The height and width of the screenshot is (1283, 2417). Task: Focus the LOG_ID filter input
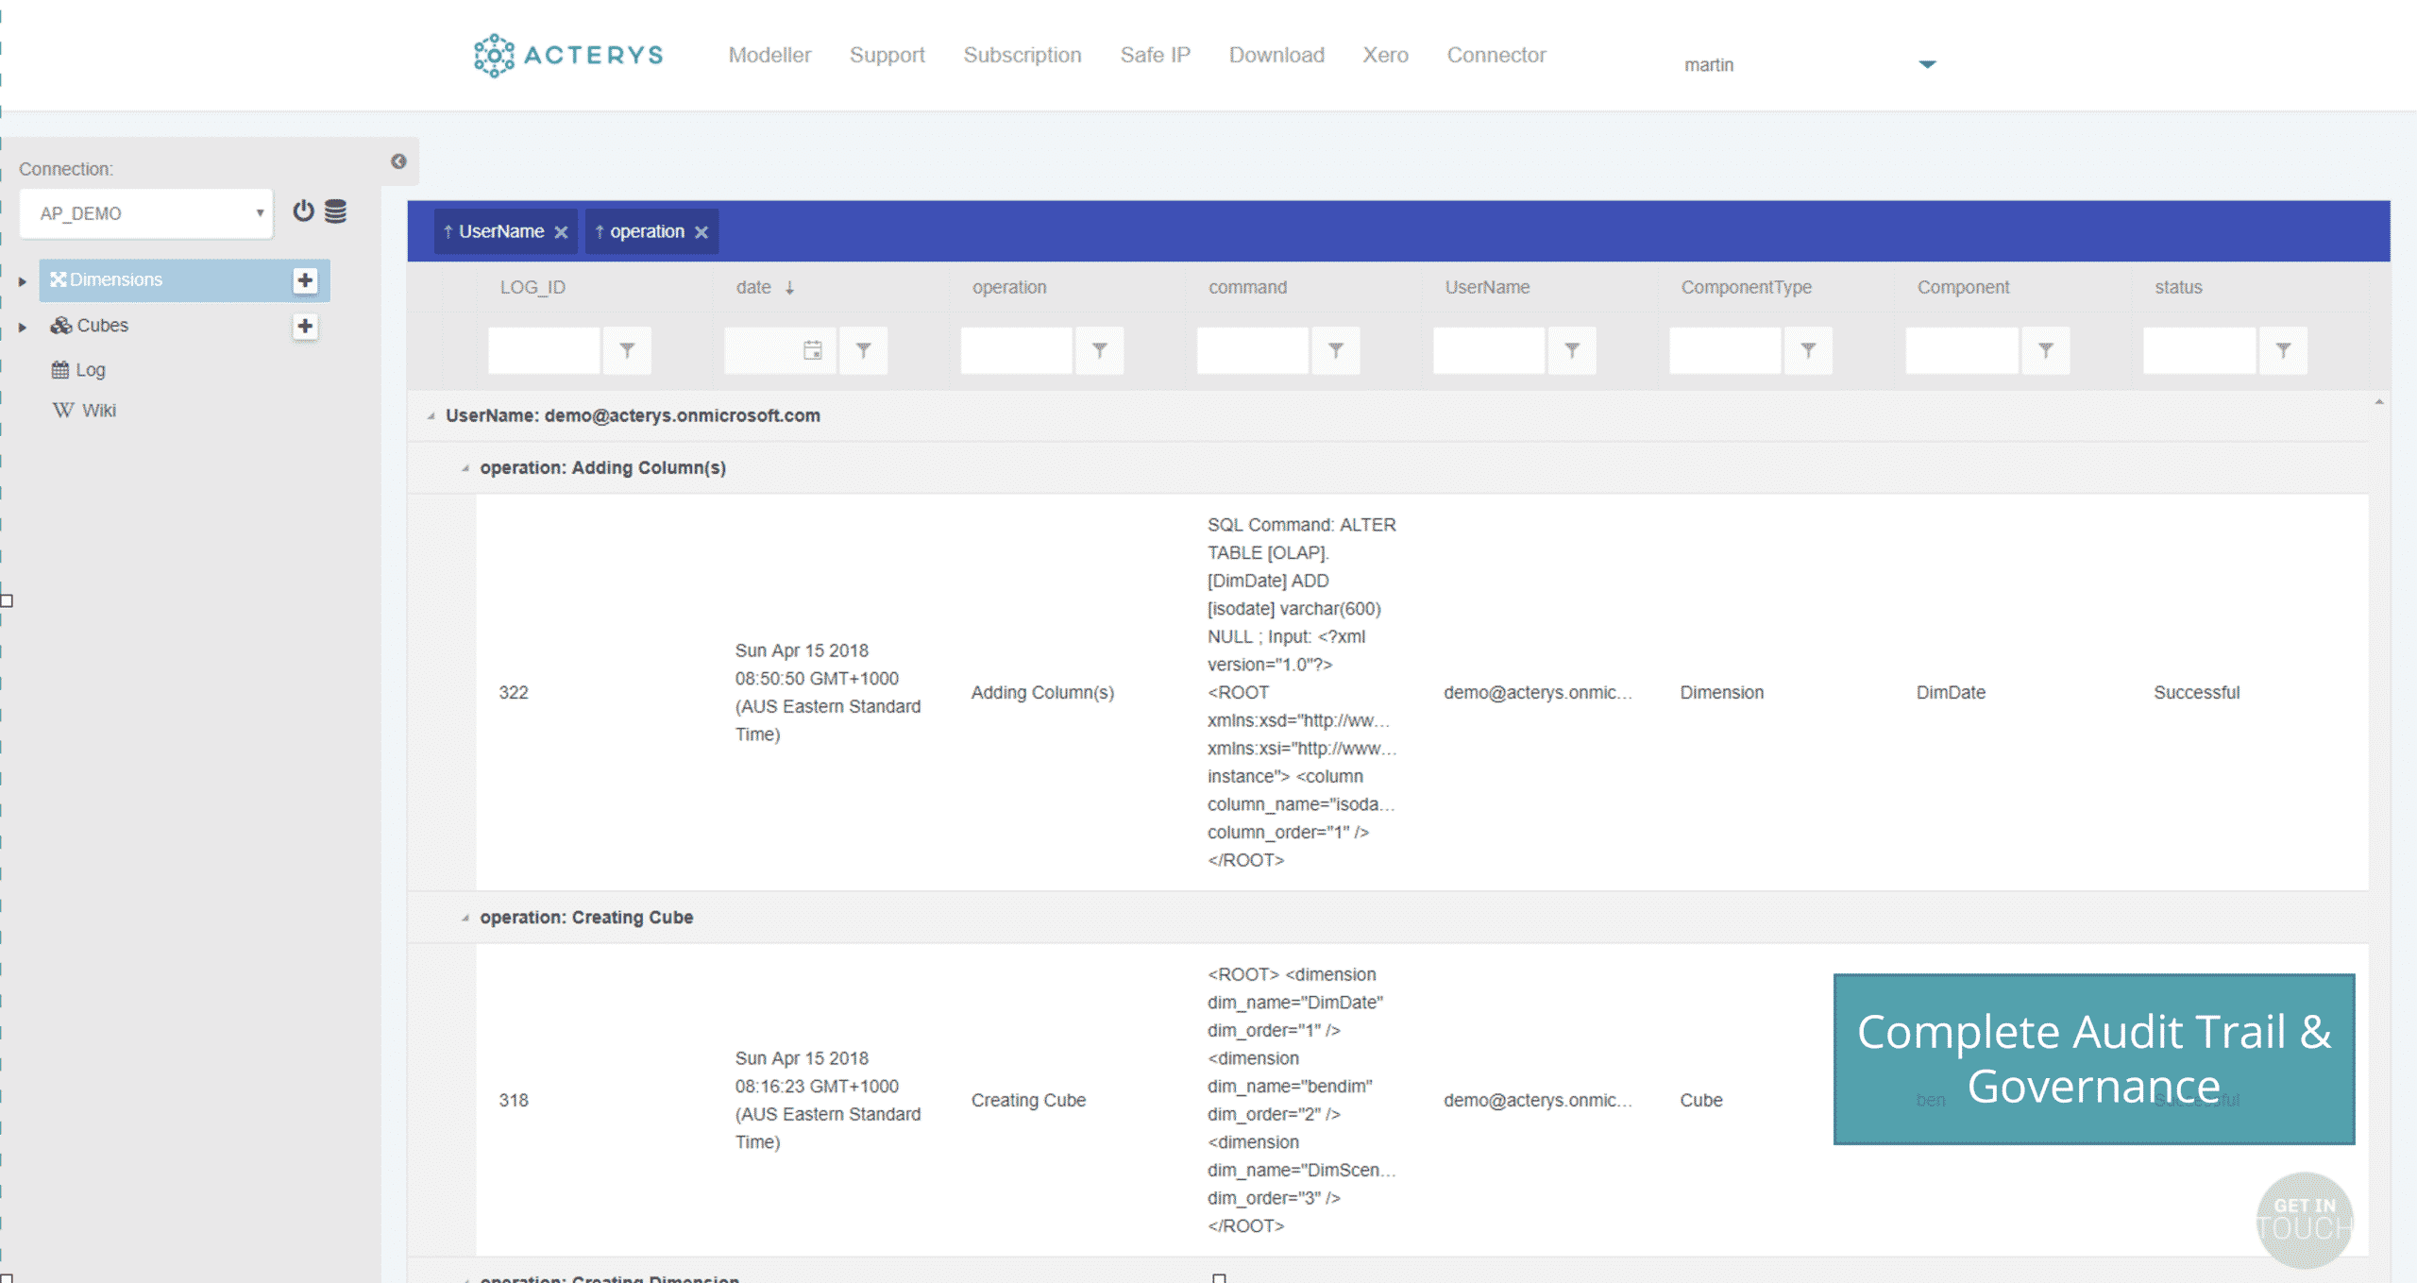[x=544, y=350]
